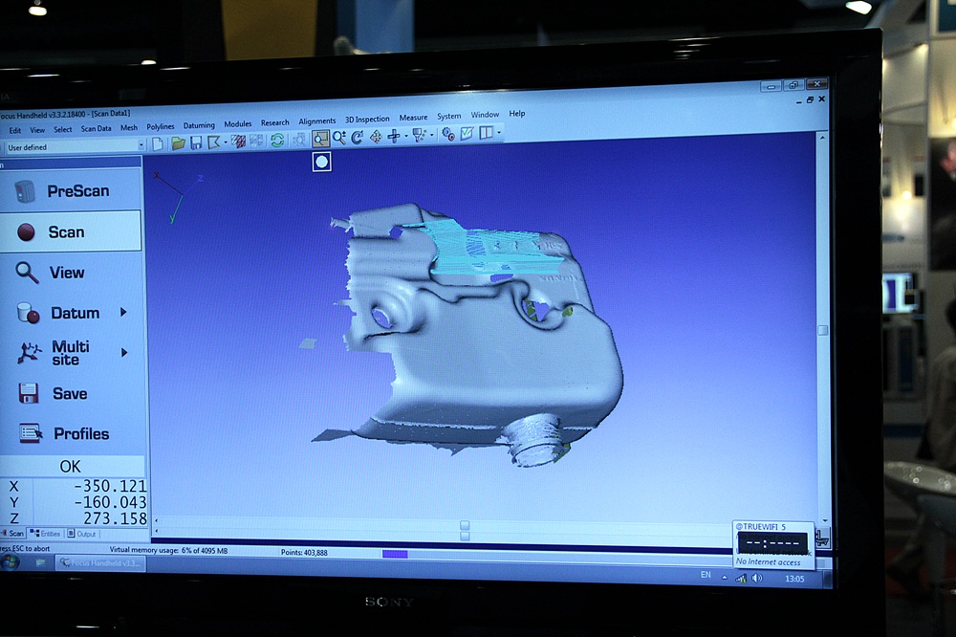Open the window layout dropdown arrow
Viewport: 956px width, 637px height.
[499, 132]
